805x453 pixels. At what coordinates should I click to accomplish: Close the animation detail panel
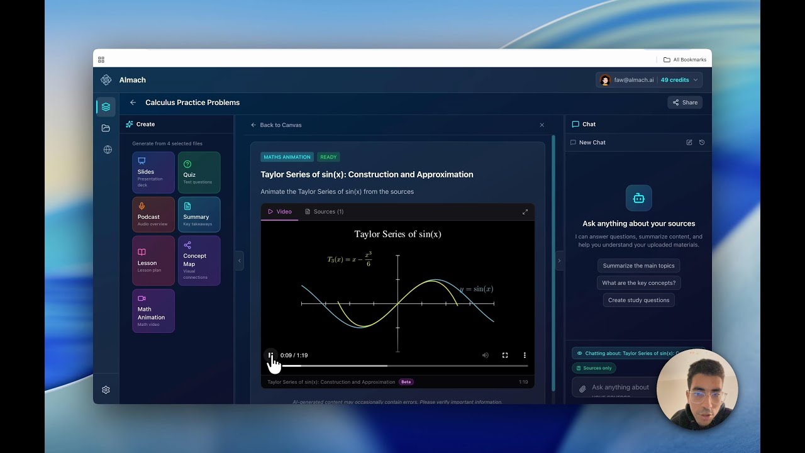coord(542,125)
